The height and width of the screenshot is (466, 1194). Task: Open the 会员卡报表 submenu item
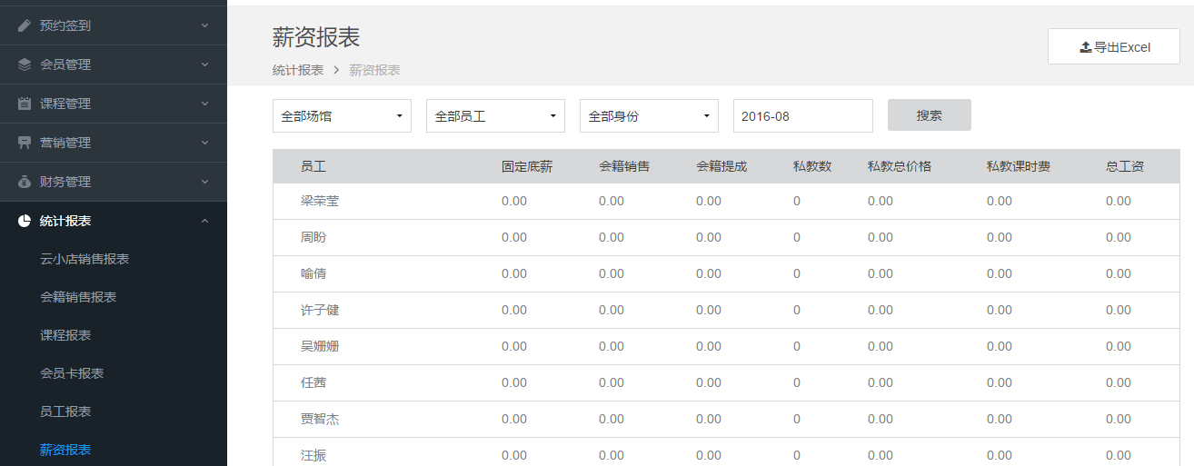72,373
